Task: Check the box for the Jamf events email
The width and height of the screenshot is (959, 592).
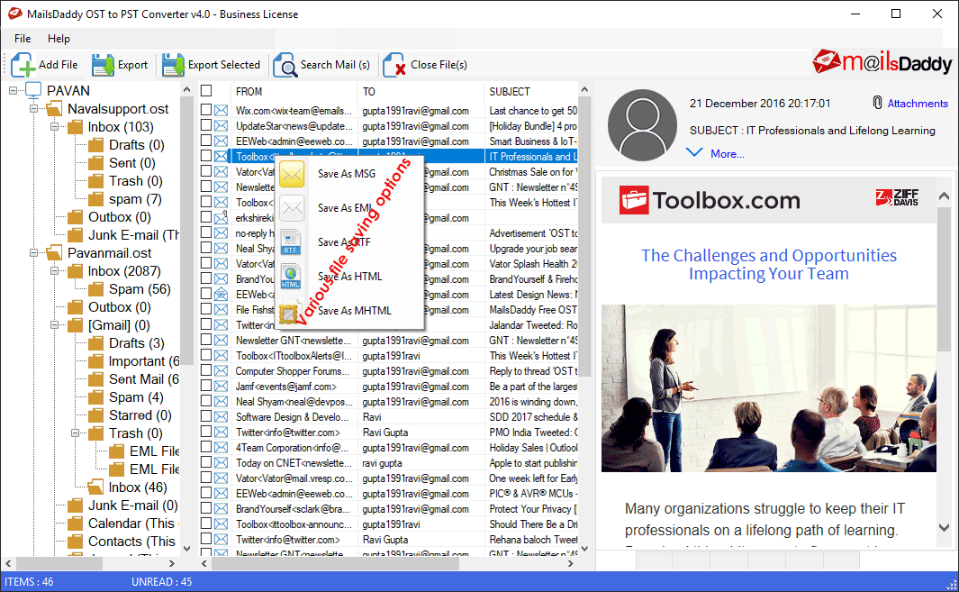Action: pos(206,386)
